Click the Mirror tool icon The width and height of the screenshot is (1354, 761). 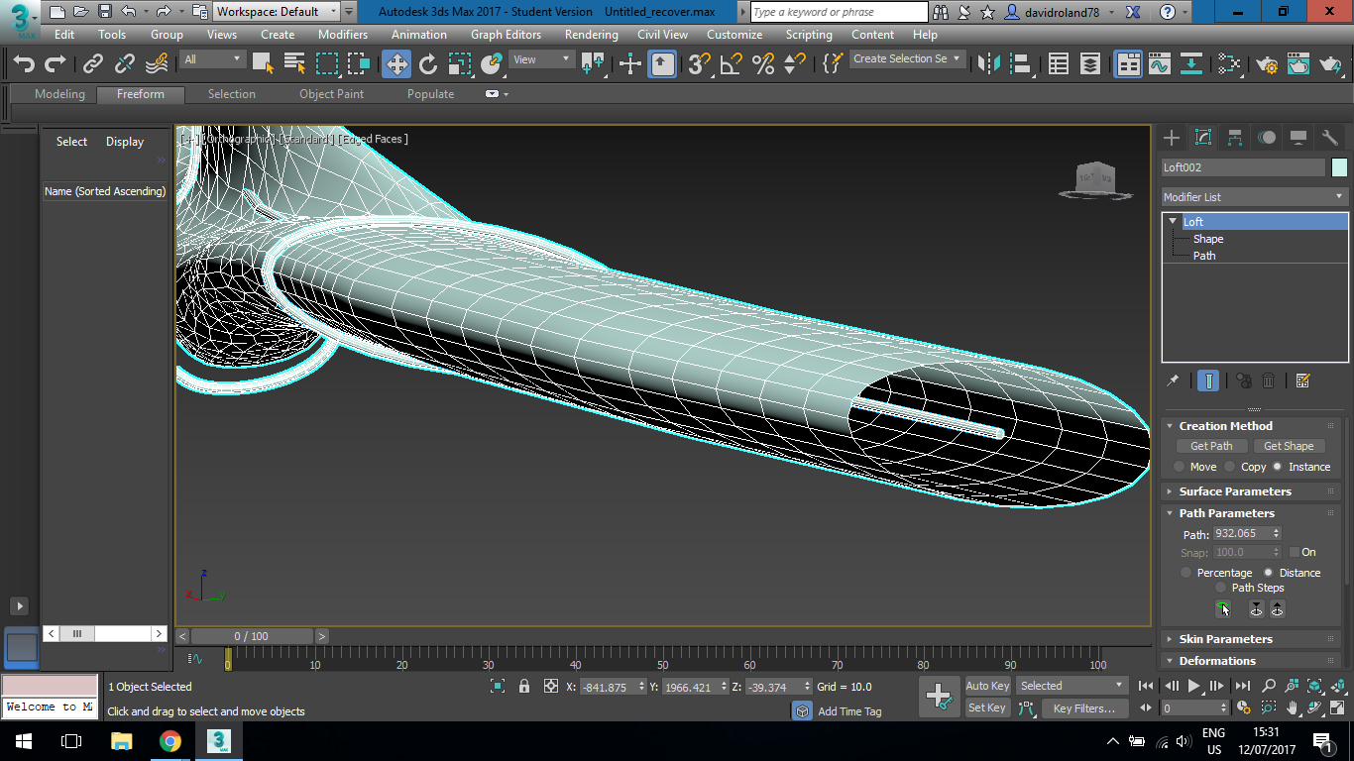coord(989,64)
